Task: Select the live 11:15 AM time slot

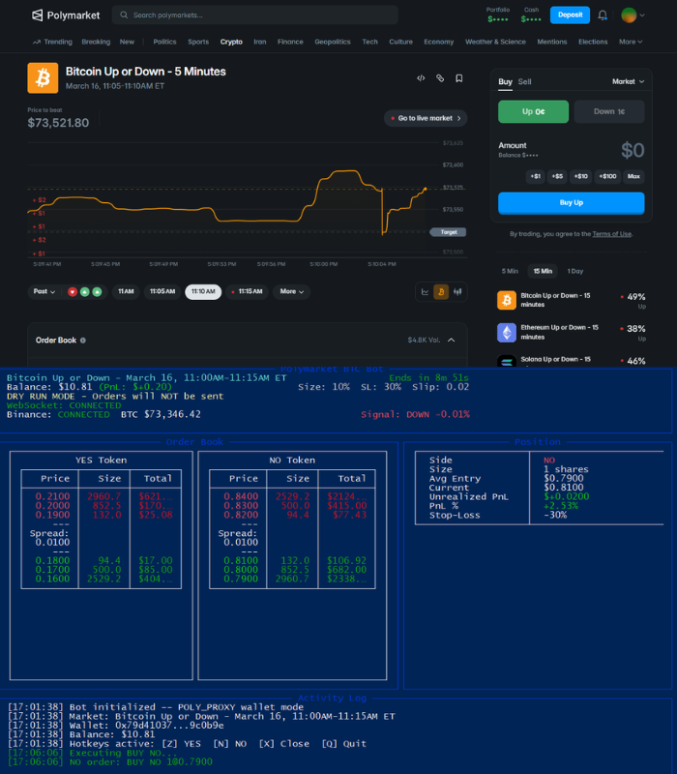Action: point(247,292)
